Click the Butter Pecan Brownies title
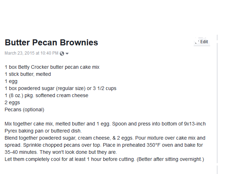Image resolution: width=252 pixels, height=174 pixels. click(51, 43)
